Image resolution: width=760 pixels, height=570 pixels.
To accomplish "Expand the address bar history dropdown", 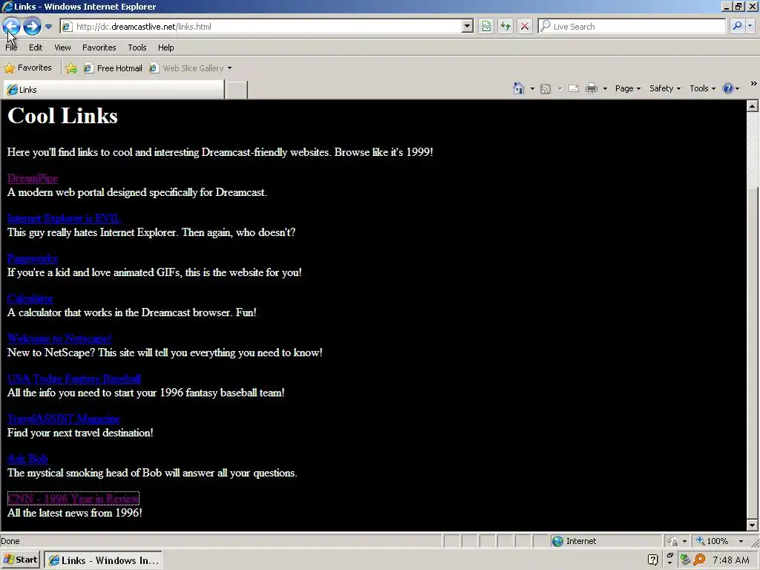I will (468, 26).
